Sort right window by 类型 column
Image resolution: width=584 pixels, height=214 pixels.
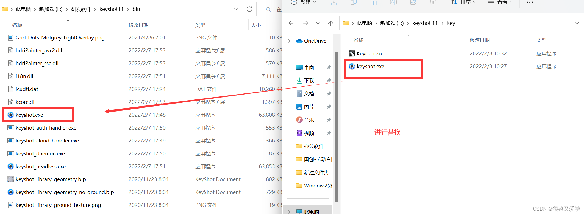pos(541,40)
